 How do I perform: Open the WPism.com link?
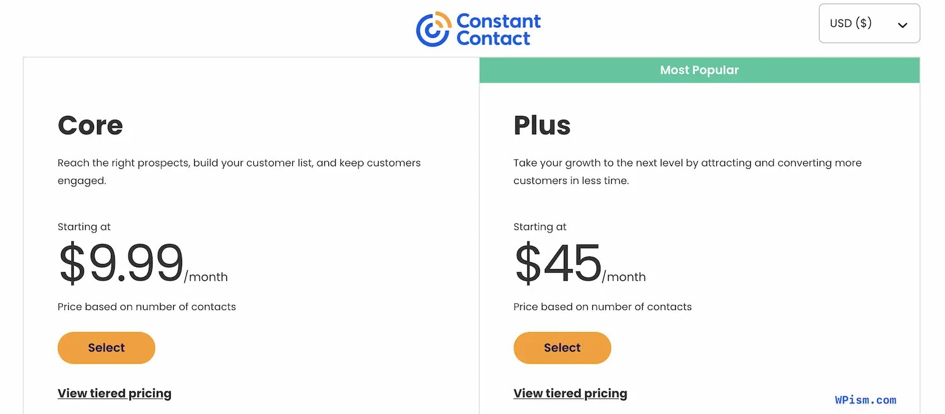click(x=866, y=400)
